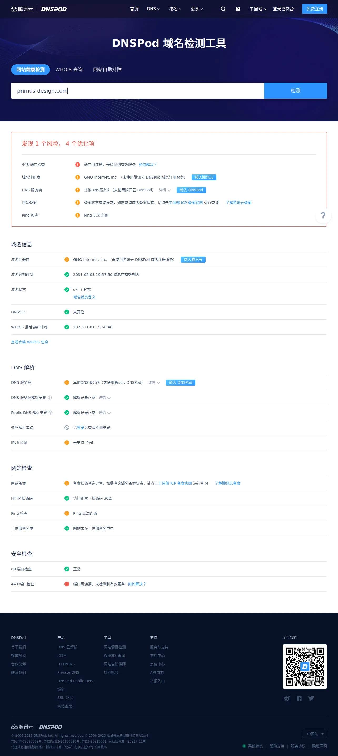Open footer link 关于我们
Screen dimensions: 338x756
[x=18, y=647]
